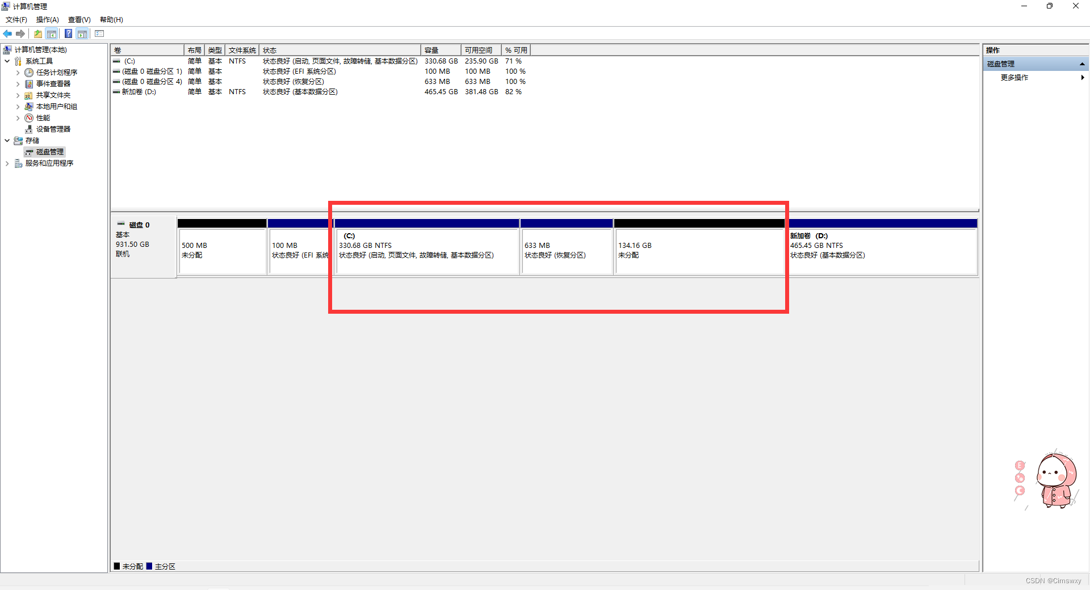Open the 查看(V) menu
This screenshot has height=590, width=1090.
(79, 20)
